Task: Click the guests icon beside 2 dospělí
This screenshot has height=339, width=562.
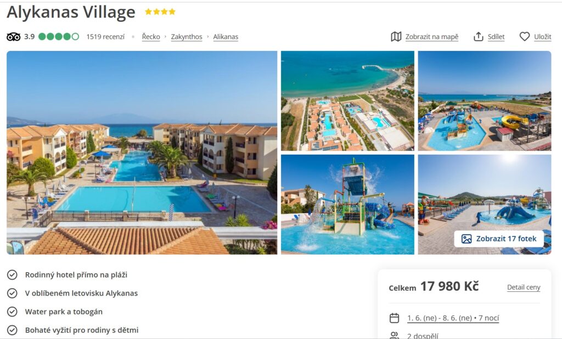Action: pyautogui.click(x=394, y=336)
